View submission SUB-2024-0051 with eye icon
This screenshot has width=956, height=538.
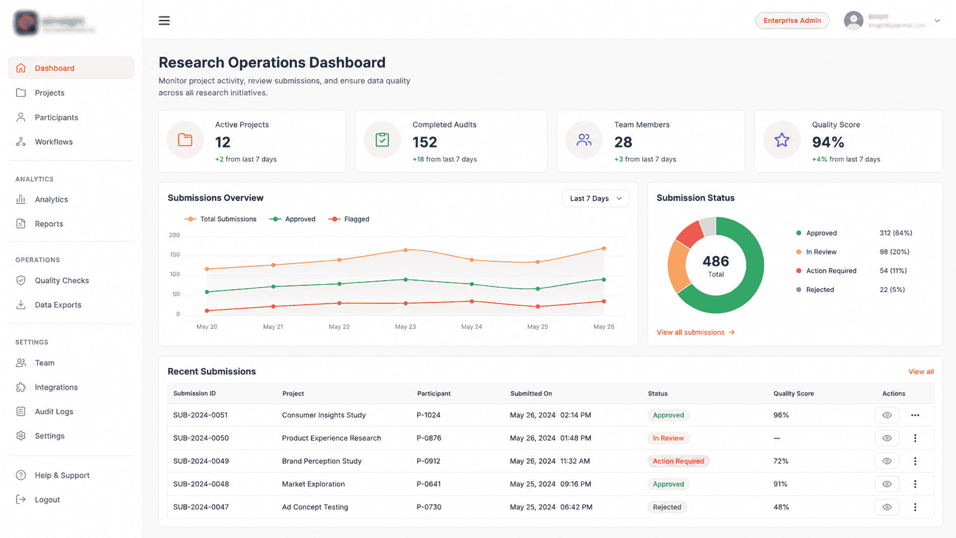[x=887, y=415]
